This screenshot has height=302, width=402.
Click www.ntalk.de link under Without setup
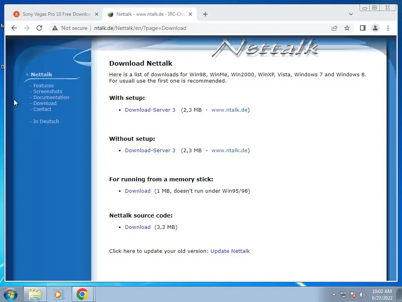click(x=229, y=151)
